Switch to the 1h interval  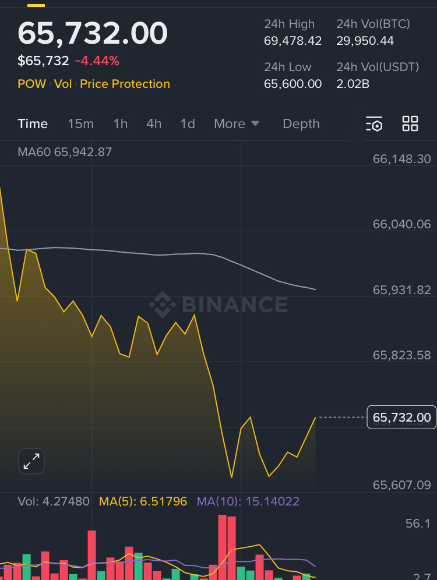(x=120, y=123)
